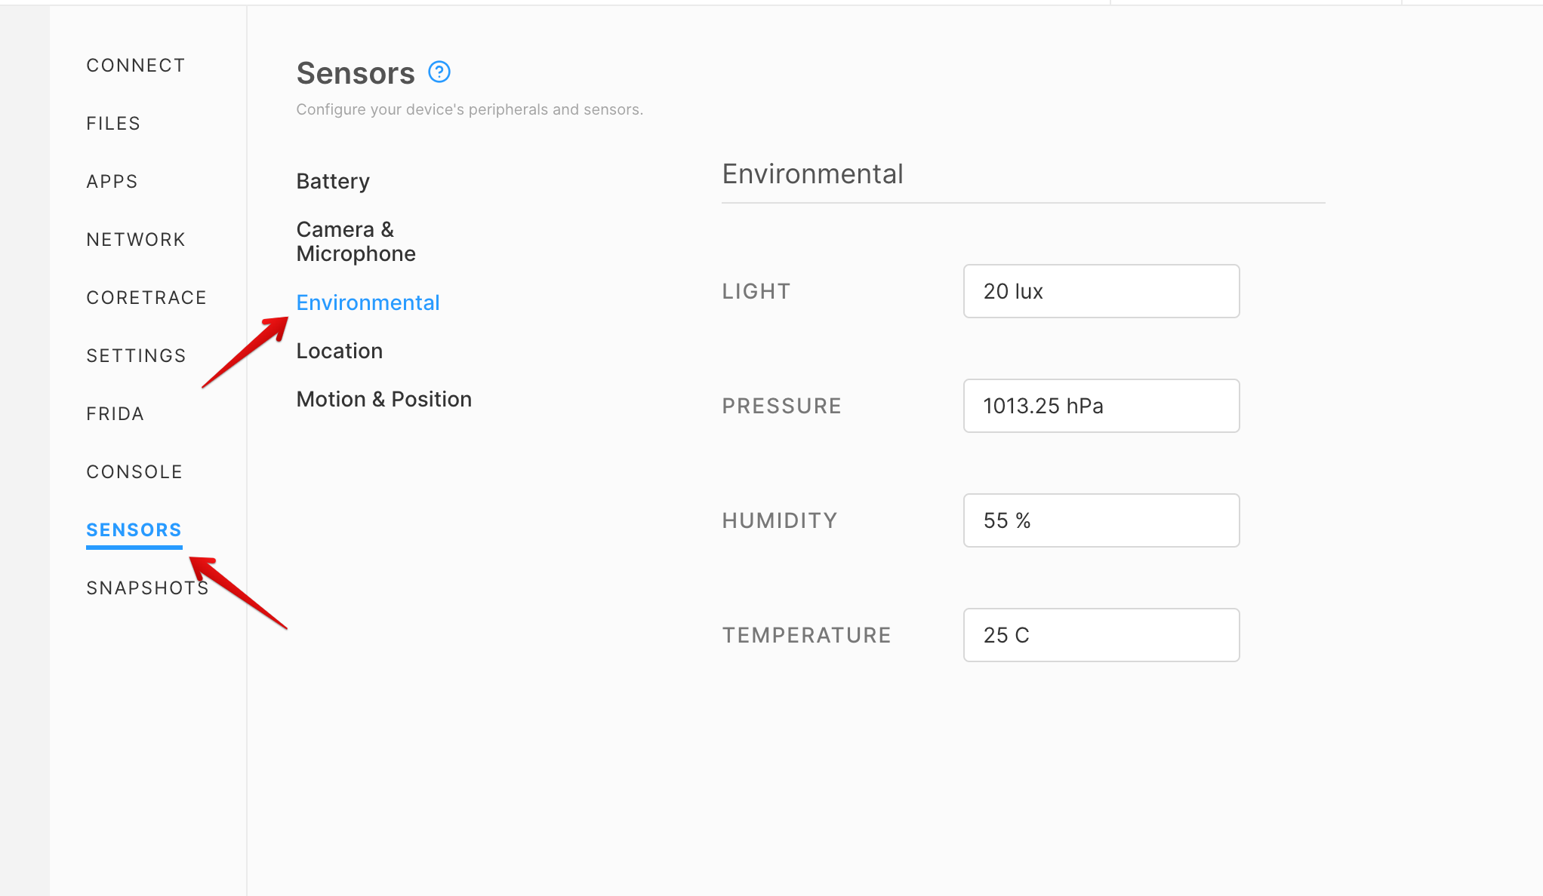Image resolution: width=1543 pixels, height=896 pixels.
Task: Select the Sensors sidebar item
Action: point(134,530)
